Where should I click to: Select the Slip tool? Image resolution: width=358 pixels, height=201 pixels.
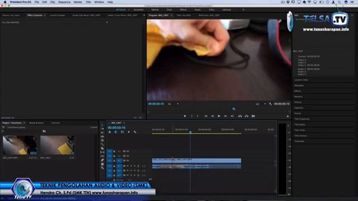coord(102,152)
